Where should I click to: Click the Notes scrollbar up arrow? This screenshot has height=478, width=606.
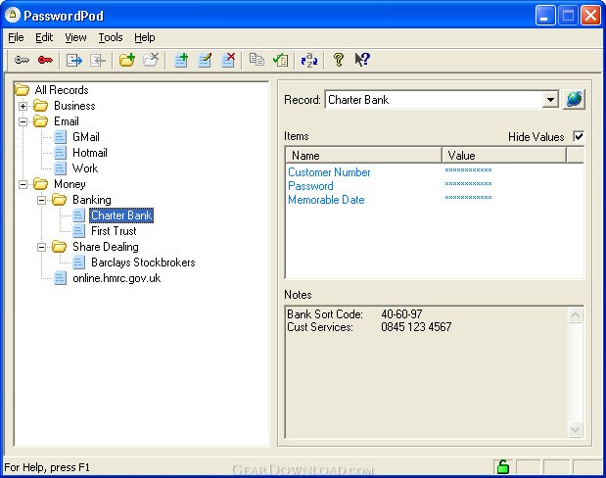click(575, 314)
